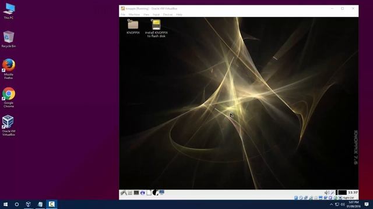Click the black-and-white round icon in Knoppix panel
The width and height of the screenshot is (373, 209).
(156, 193)
